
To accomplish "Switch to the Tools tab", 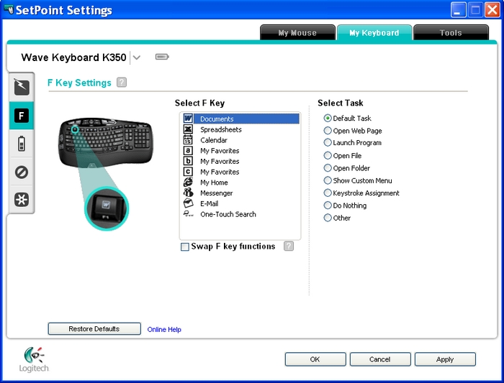I will (x=451, y=33).
